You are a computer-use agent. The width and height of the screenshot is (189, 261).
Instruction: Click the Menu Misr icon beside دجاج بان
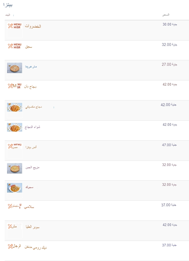[x=15, y=86]
